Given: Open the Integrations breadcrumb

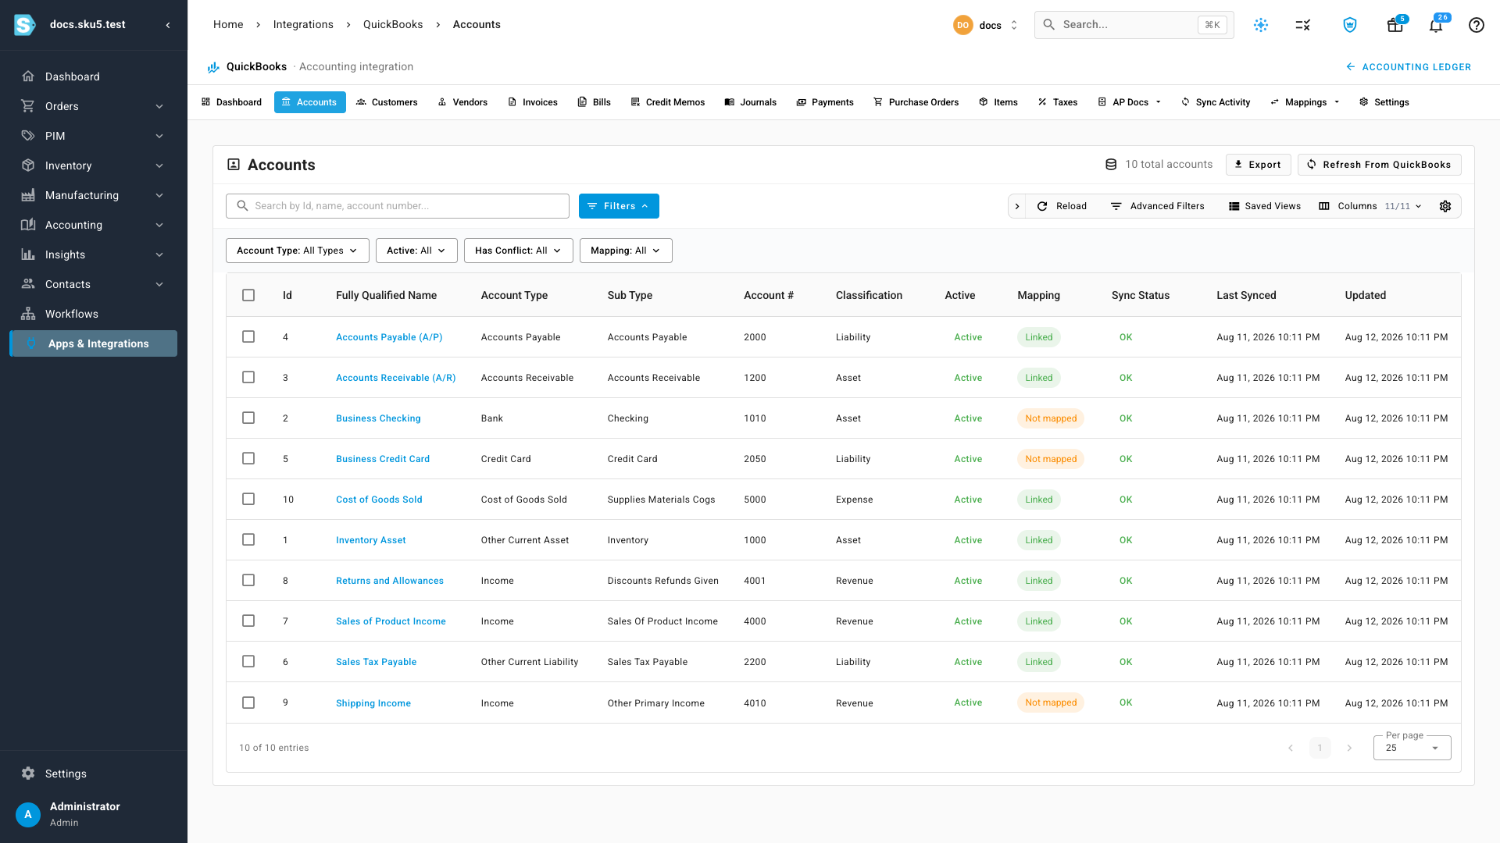Looking at the screenshot, I should [x=303, y=25].
